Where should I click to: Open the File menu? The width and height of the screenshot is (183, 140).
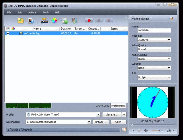(9, 13)
